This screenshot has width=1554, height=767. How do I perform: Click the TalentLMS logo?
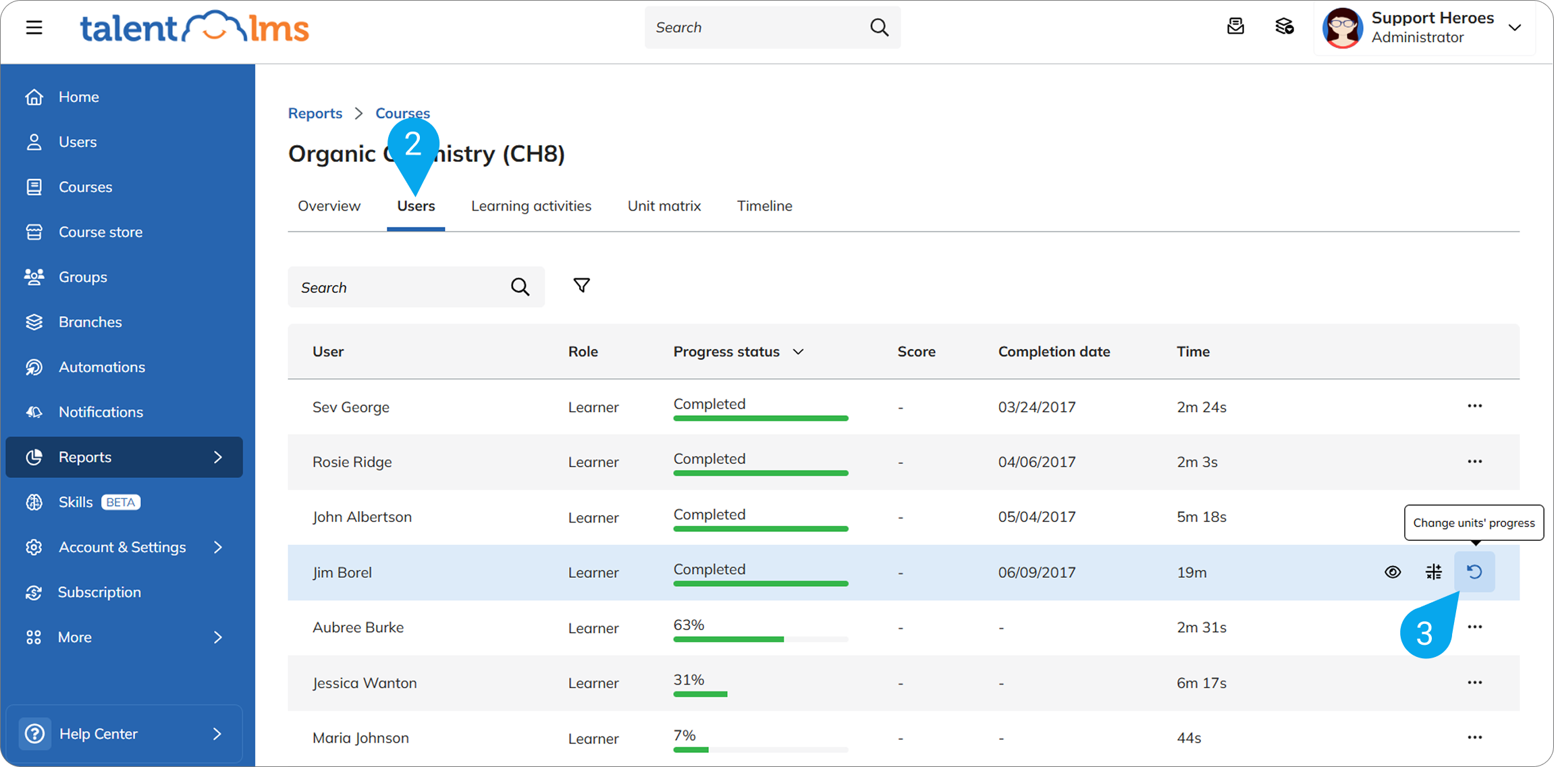pos(194,28)
